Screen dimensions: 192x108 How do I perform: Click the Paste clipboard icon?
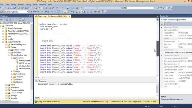point(53,8)
